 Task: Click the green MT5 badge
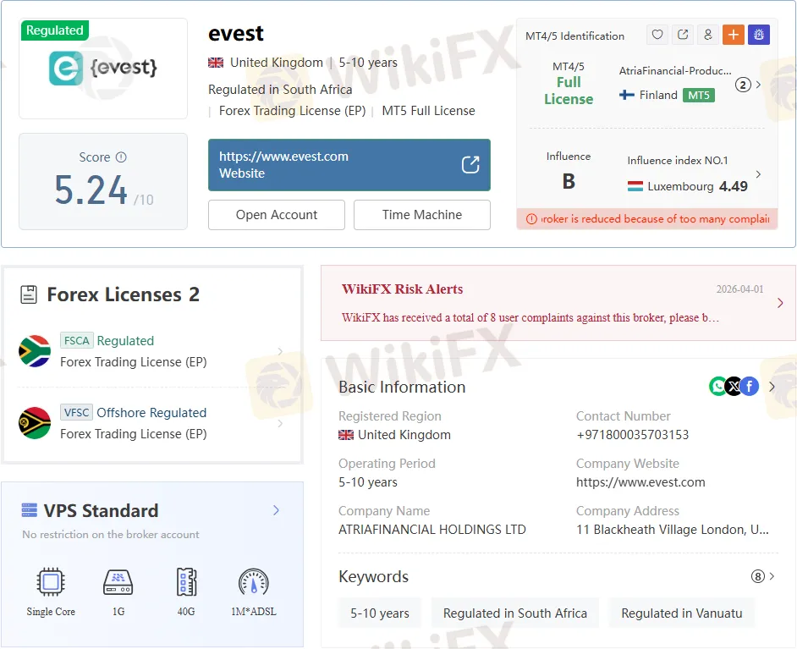pyautogui.click(x=699, y=95)
